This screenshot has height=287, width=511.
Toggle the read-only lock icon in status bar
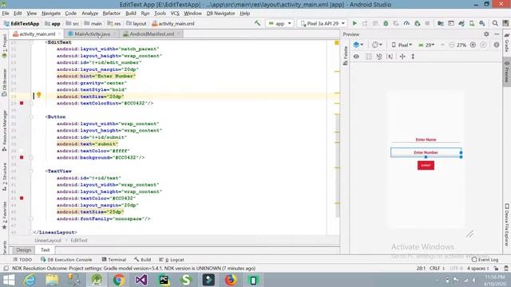point(496,269)
